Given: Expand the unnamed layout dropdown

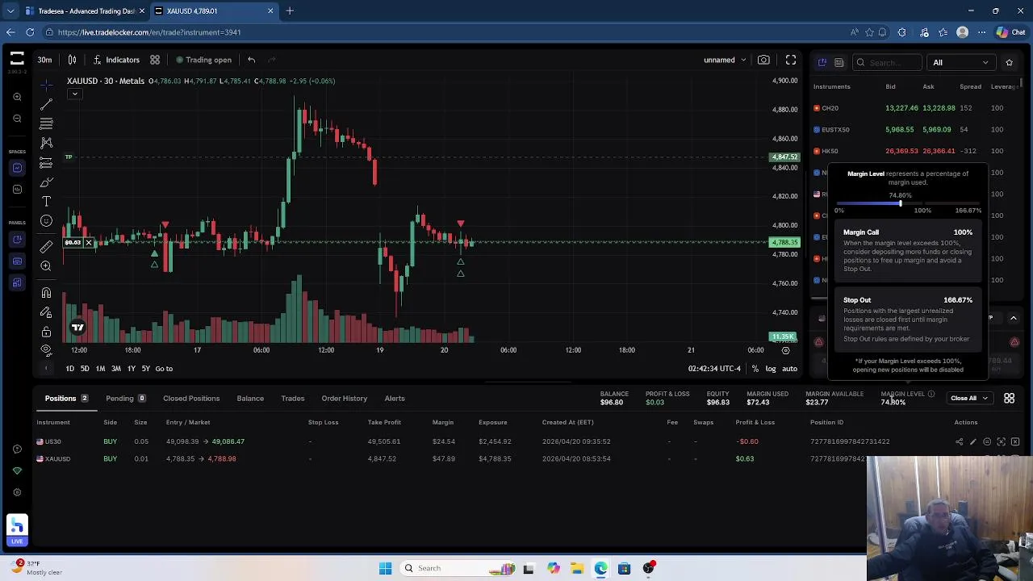Looking at the screenshot, I should point(724,60).
